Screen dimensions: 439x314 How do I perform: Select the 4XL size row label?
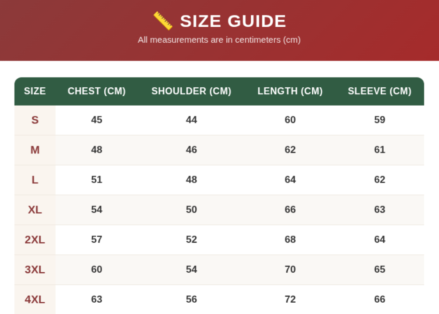pyautogui.click(x=35, y=299)
